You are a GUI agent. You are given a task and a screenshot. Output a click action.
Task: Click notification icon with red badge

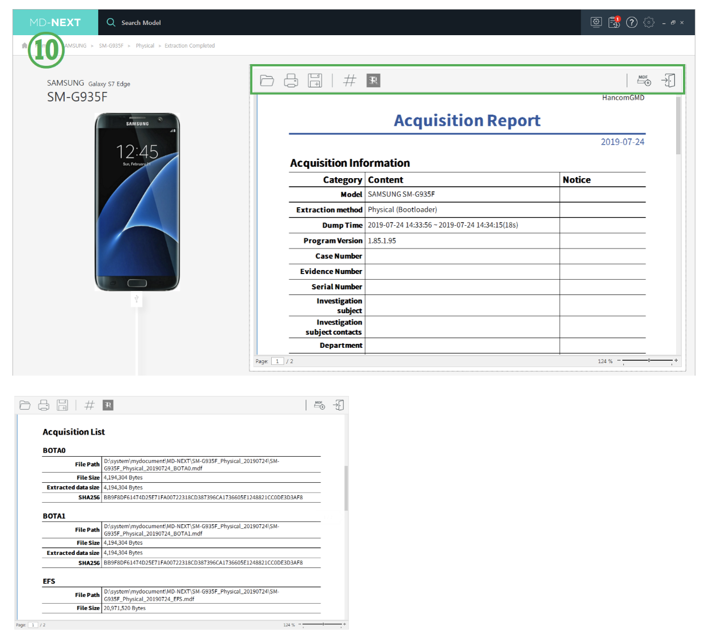(614, 23)
